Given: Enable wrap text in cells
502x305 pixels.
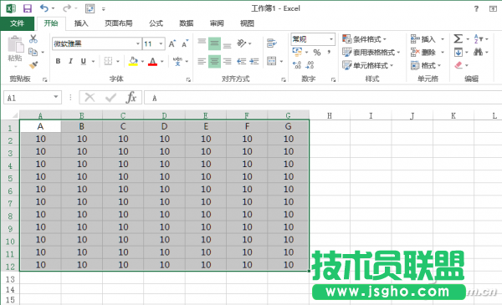Looking at the screenshot, I should (x=272, y=43).
